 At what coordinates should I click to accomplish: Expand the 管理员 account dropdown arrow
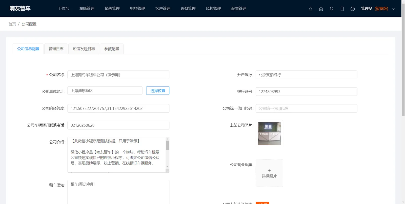tap(393, 9)
